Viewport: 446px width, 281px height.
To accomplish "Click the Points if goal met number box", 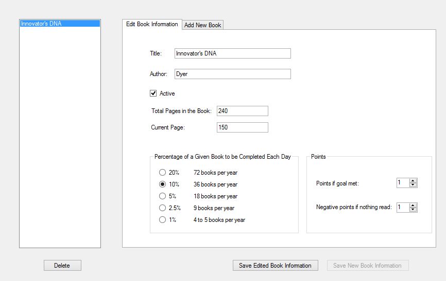I will tap(403, 183).
